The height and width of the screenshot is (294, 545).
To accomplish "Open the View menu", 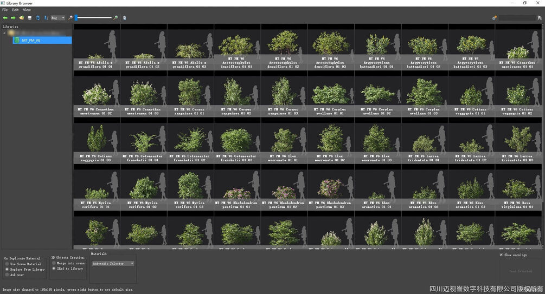I will click(27, 10).
